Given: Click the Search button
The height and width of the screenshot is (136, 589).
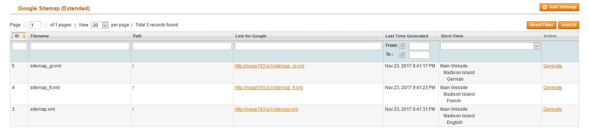Looking at the screenshot, I should (568, 25).
